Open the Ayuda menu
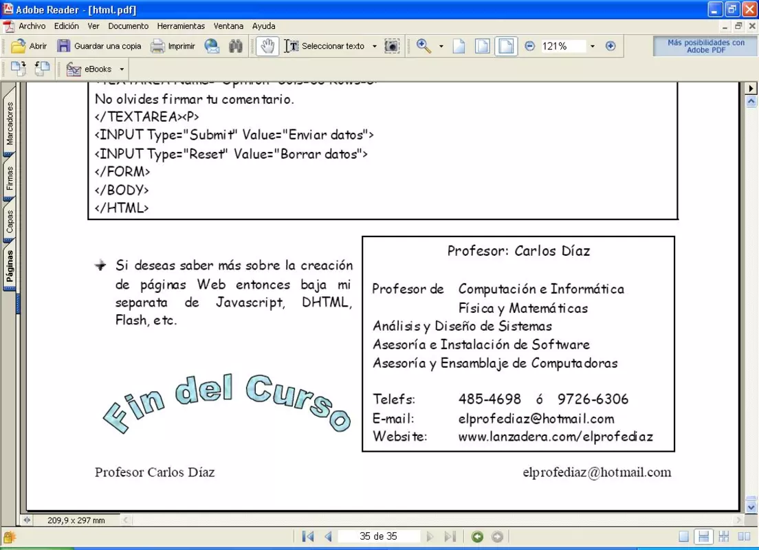Viewport: 759px width, 550px height. (264, 25)
